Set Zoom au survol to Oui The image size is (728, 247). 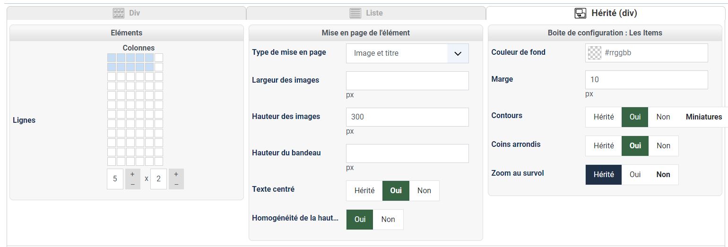click(x=635, y=175)
